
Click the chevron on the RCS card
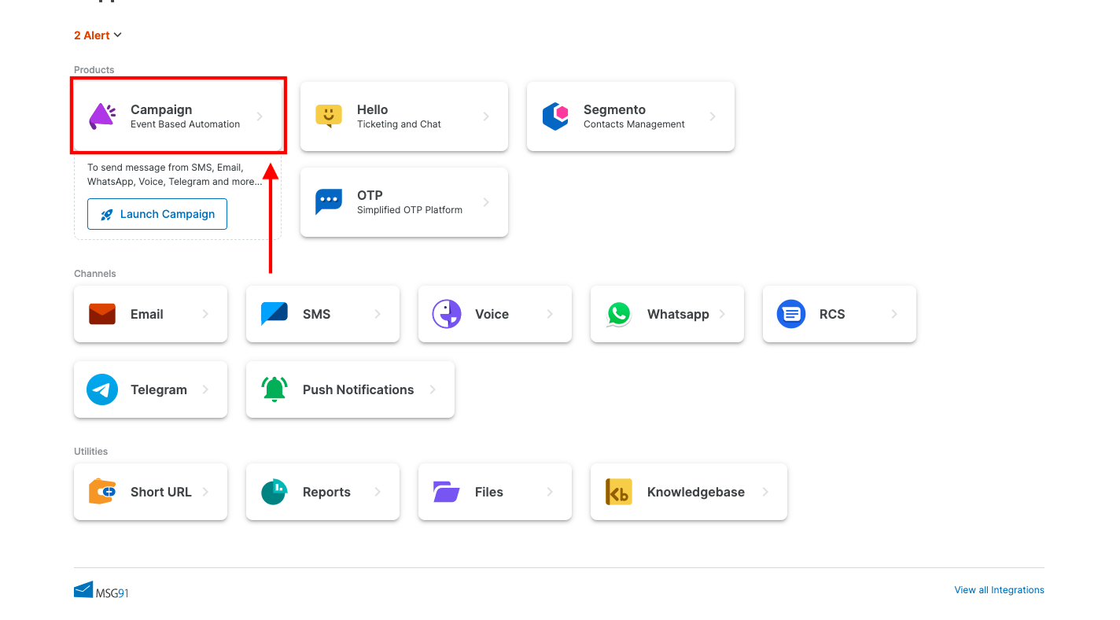tap(894, 314)
